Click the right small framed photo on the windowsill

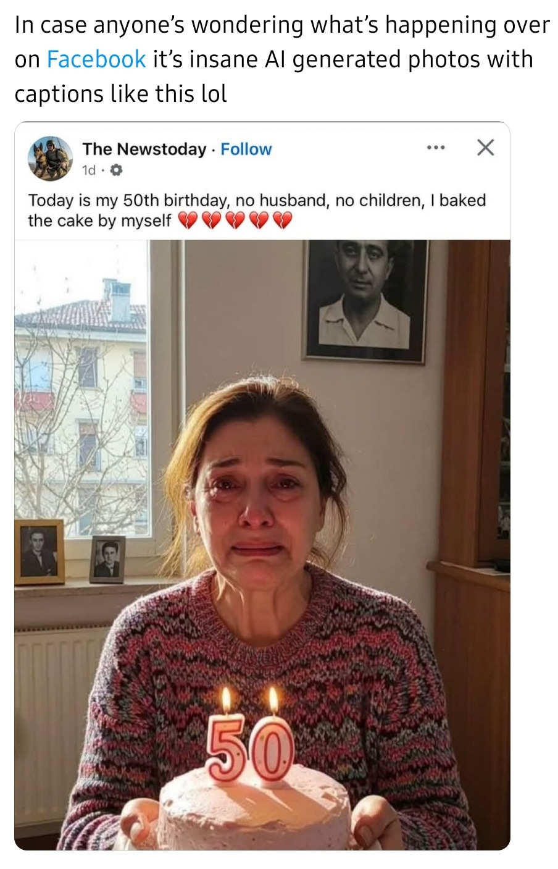107,559
